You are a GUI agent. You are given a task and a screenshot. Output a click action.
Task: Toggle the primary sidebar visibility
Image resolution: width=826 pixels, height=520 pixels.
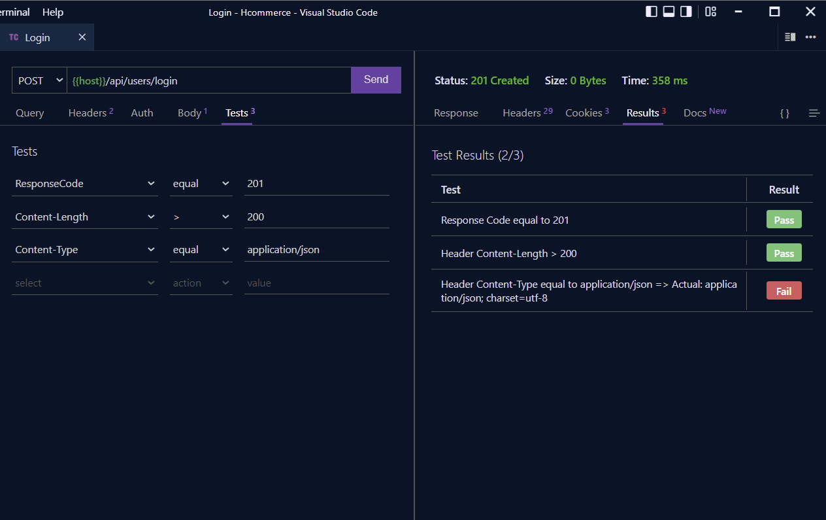tap(652, 11)
